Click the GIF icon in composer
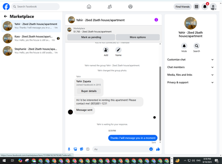Screen dimensions: 222x164 [x=88, y=149]
